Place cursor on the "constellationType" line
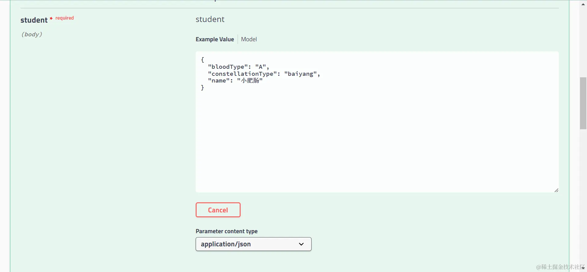This screenshot has width=587, height=272. [x=264, y=74]
